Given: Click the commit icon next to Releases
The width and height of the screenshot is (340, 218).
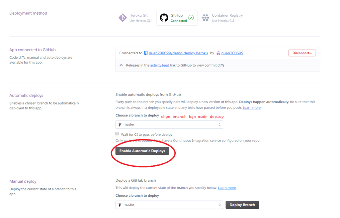Looking at the screenshot, I should click(x=122, y=65).
